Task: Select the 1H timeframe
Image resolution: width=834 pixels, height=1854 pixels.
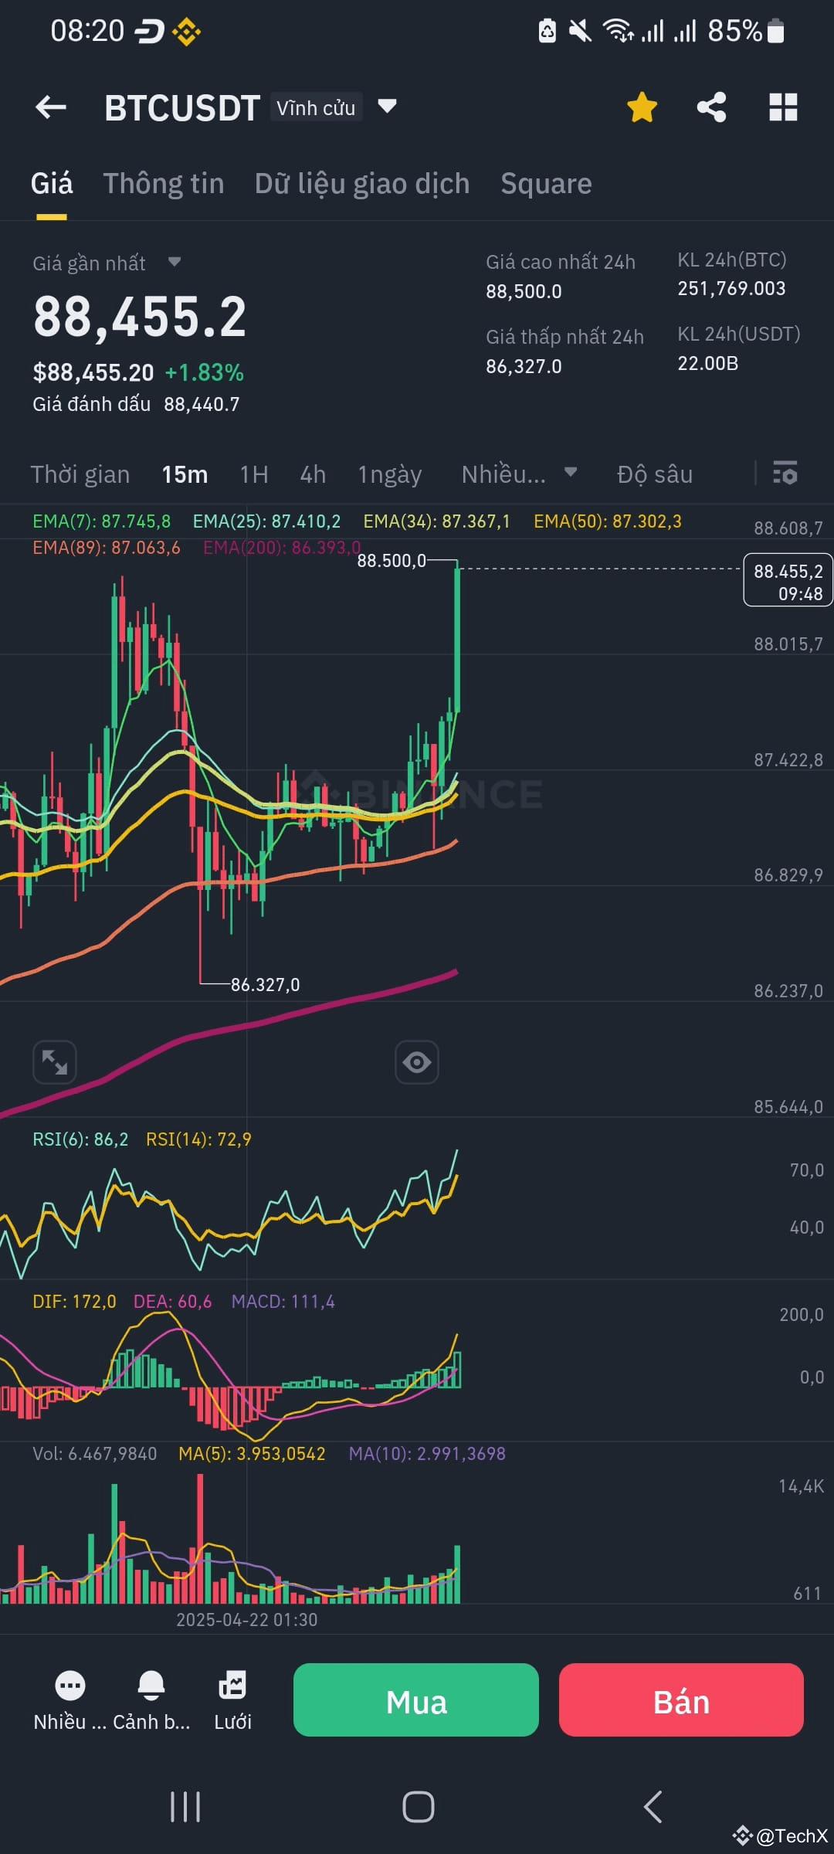Action: click(254, 474)
